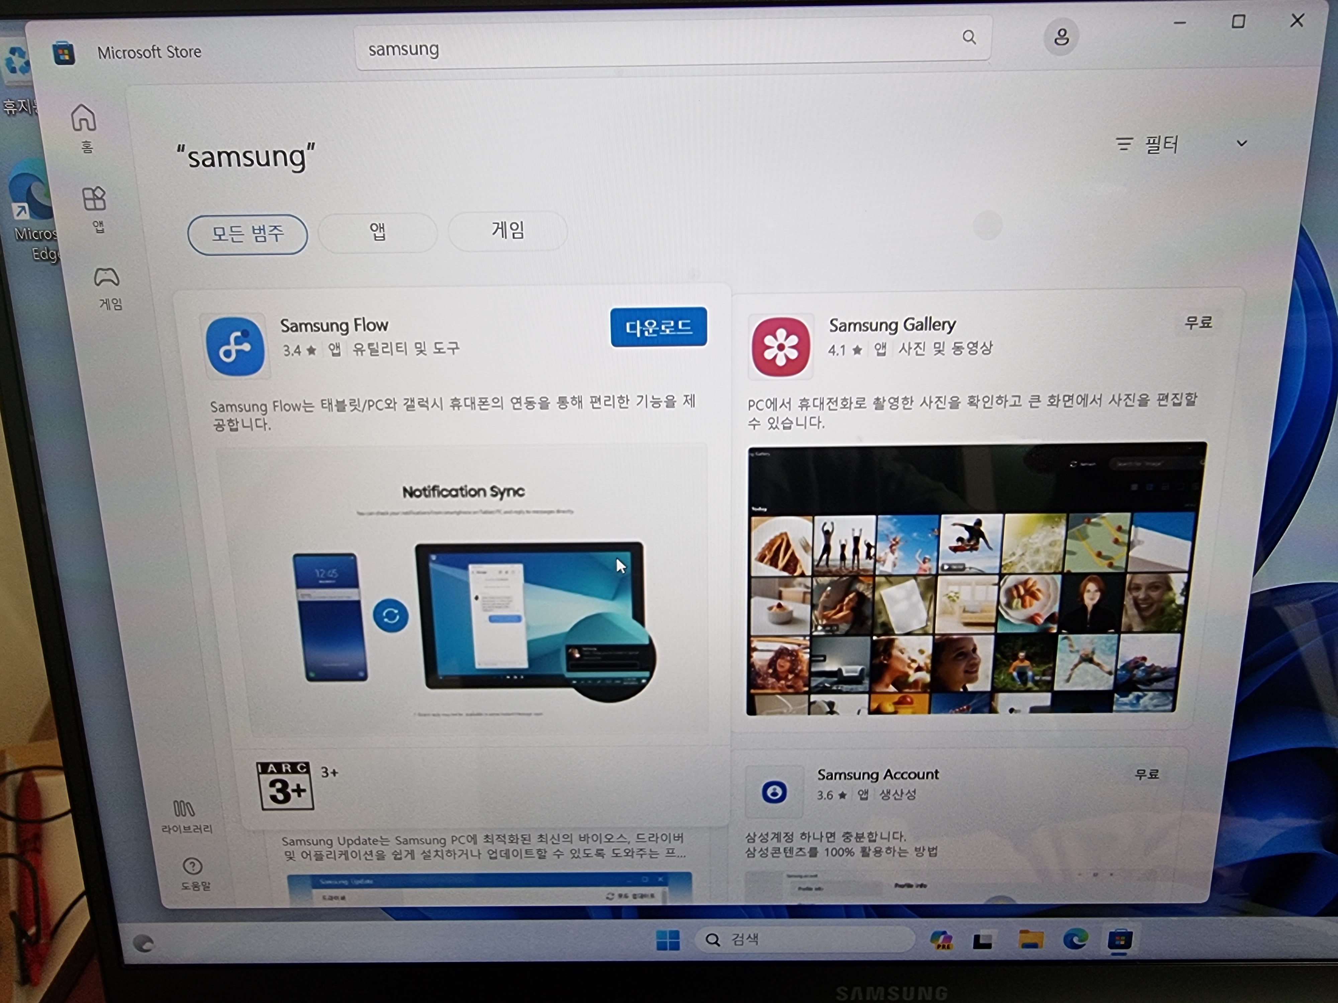Image resolution: width=1338 pixels, height=1003 pixels.
Task: Select the 모든 범주 category tab
Action: [x=248, y=234]
